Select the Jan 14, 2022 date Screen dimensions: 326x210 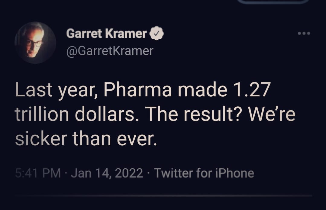coord(107,173)
